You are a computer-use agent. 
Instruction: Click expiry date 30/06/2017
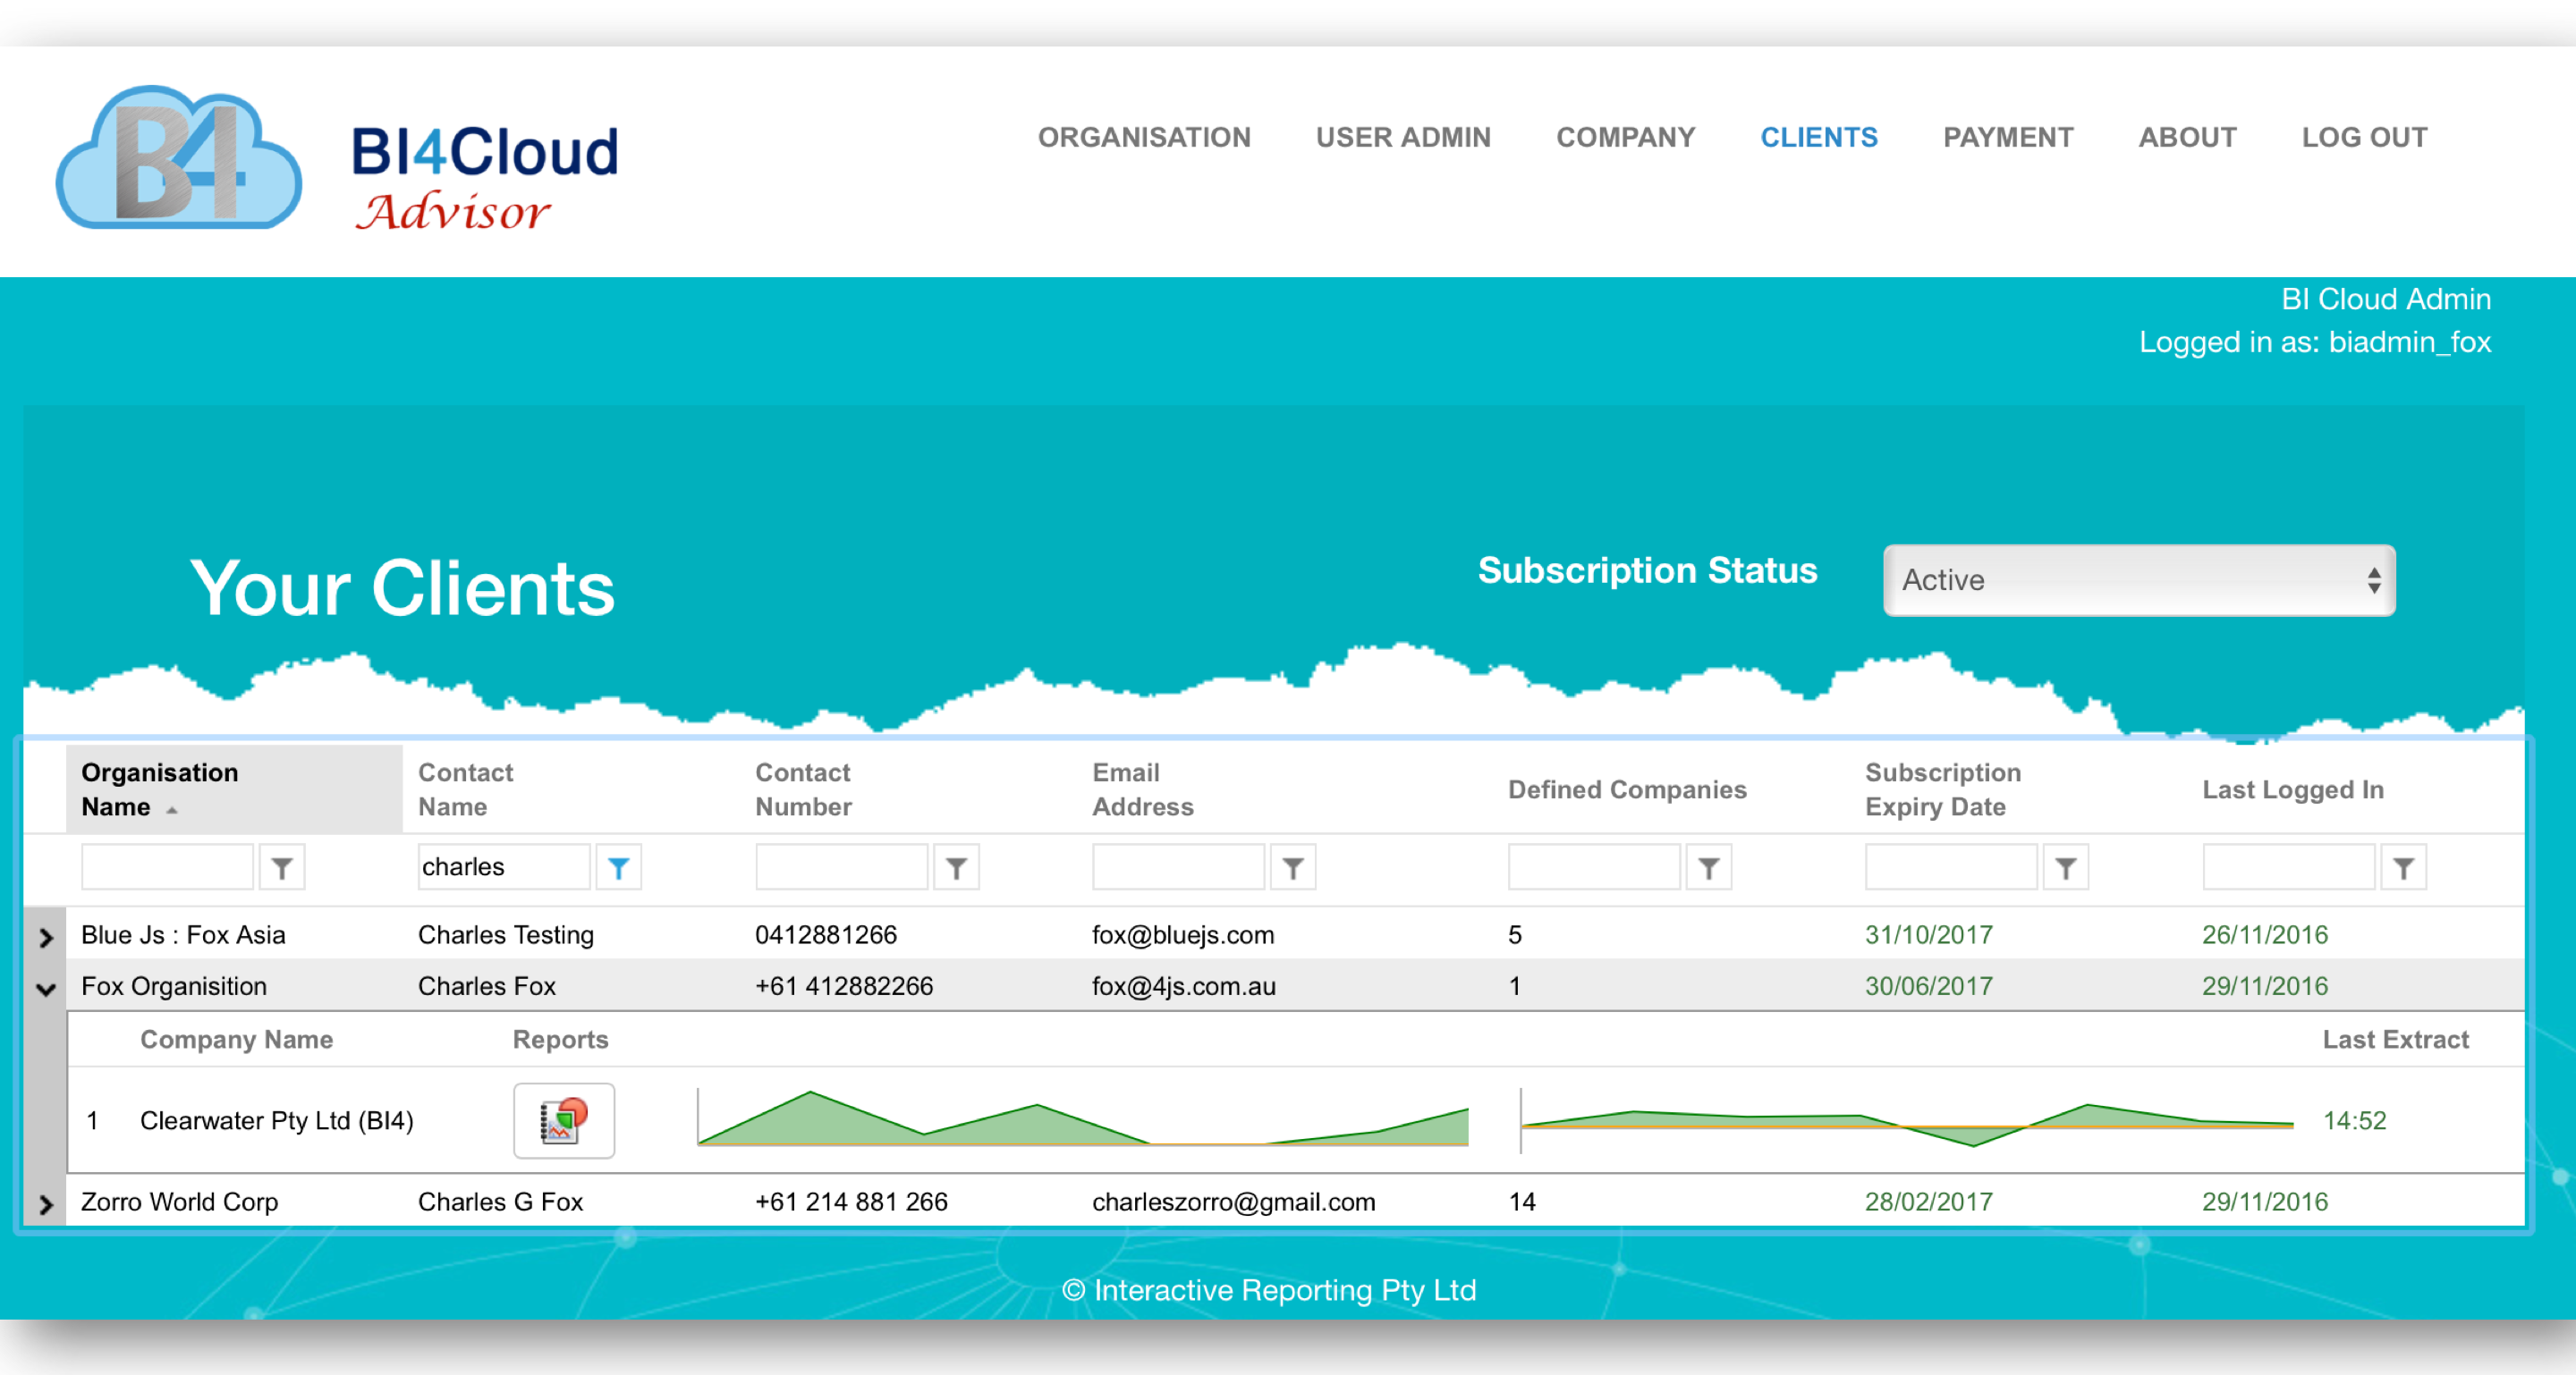coord(1929,986)
